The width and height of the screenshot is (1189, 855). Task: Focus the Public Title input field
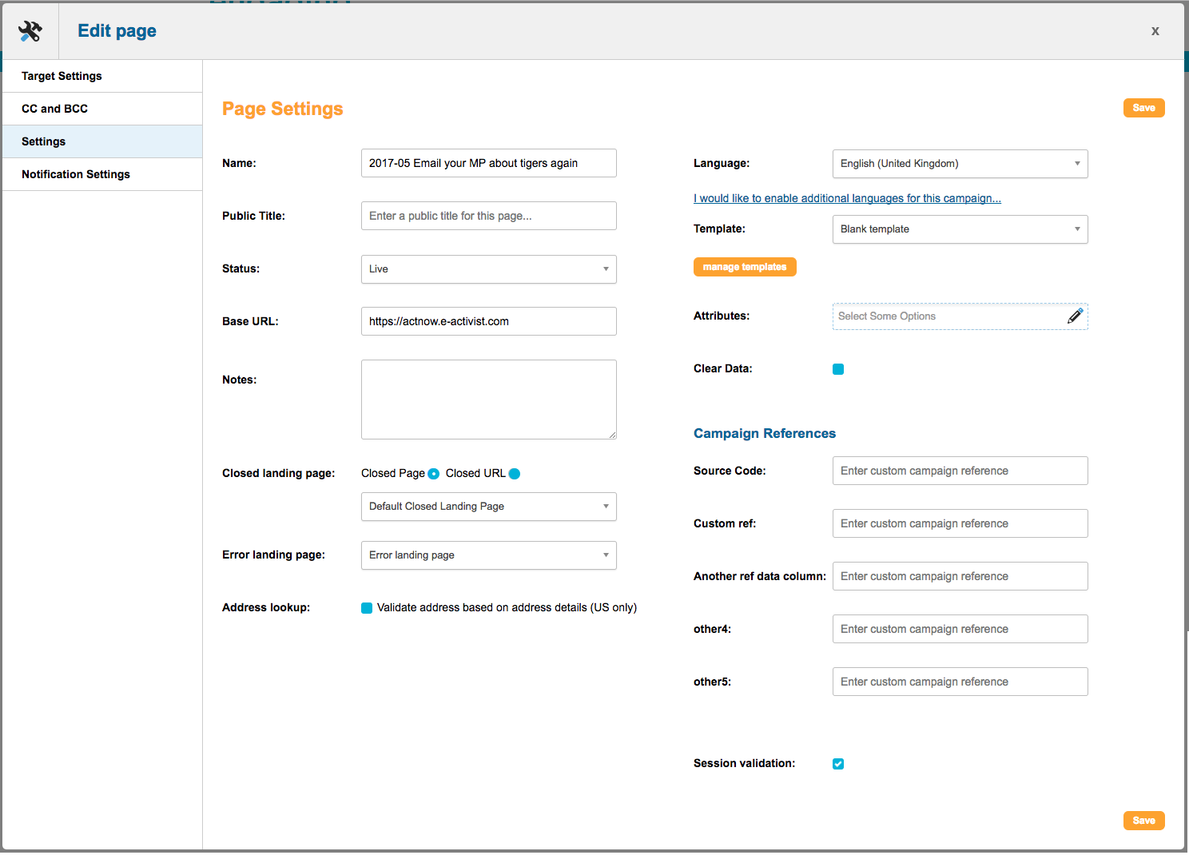pyautogui.click(x=488, y=216)
